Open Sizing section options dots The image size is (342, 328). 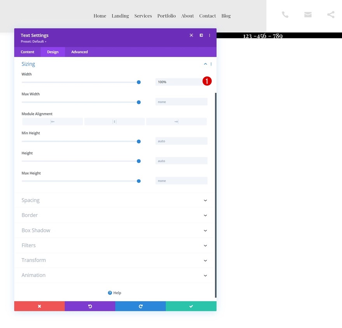click(211, 64)
